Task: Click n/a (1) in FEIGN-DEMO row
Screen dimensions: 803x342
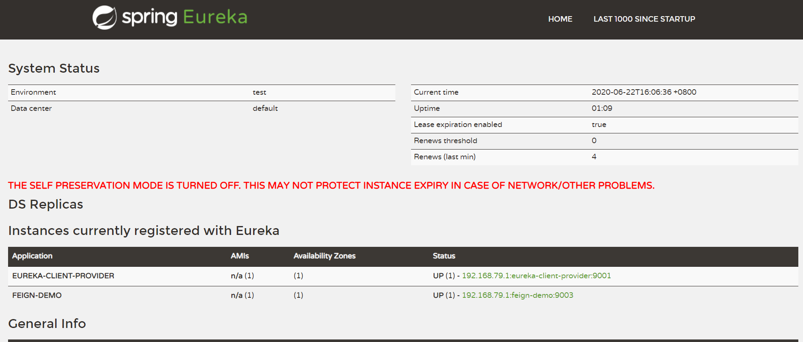Action: click(242, 295)
